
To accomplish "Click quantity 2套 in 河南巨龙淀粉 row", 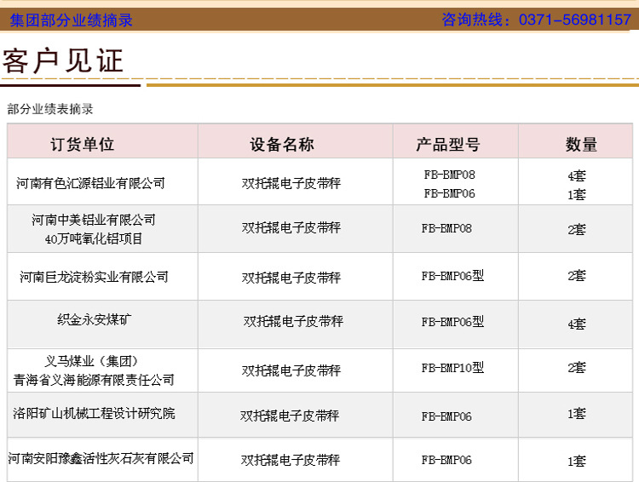I will 577,275.
